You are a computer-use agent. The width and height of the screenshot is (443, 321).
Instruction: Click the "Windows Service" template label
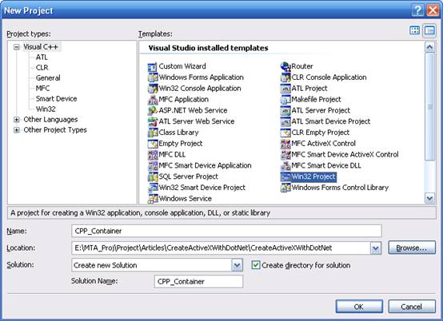[x=185, y=199]
